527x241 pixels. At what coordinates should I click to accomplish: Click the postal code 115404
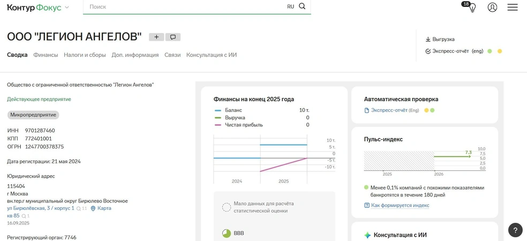click(x=16, y=186)
